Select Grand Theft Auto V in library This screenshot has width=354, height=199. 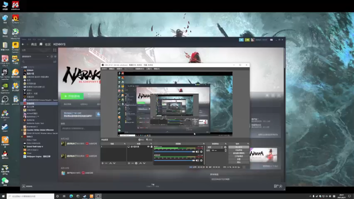pos(35,146)
